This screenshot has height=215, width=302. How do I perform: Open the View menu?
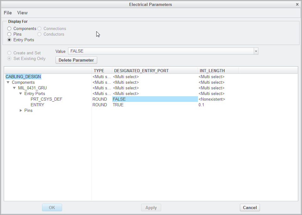tap(22, 13)
